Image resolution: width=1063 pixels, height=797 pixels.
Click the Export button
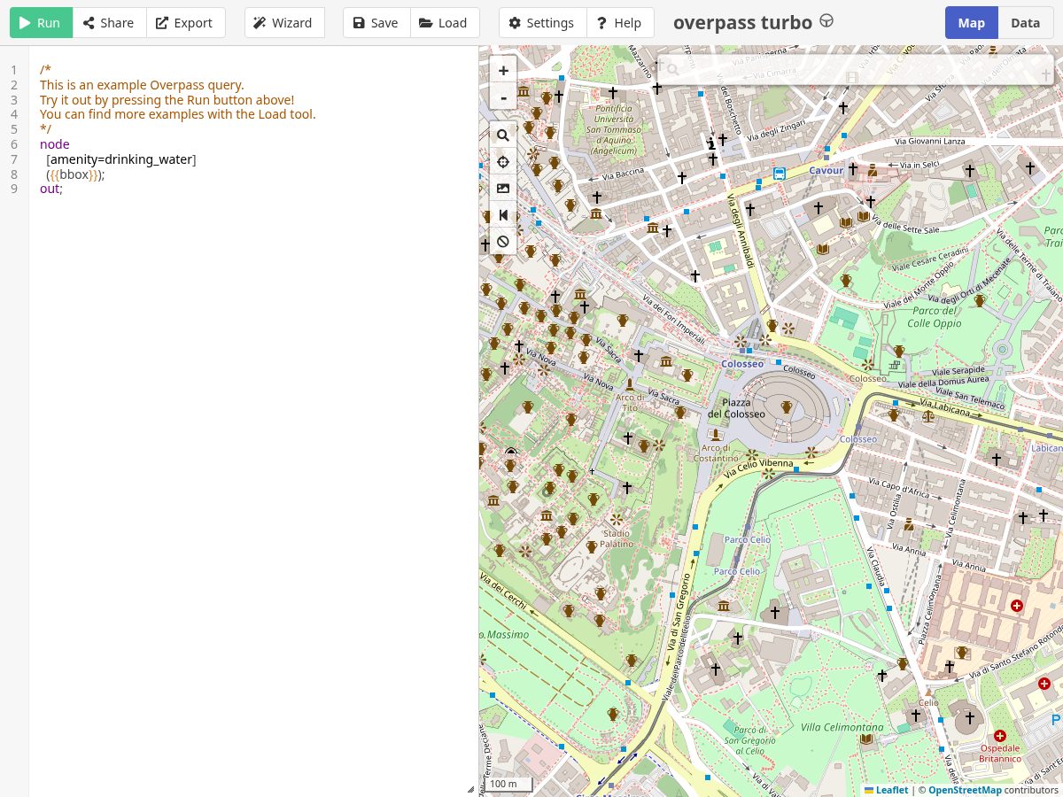pyautogui.click(x=184, y=23)
